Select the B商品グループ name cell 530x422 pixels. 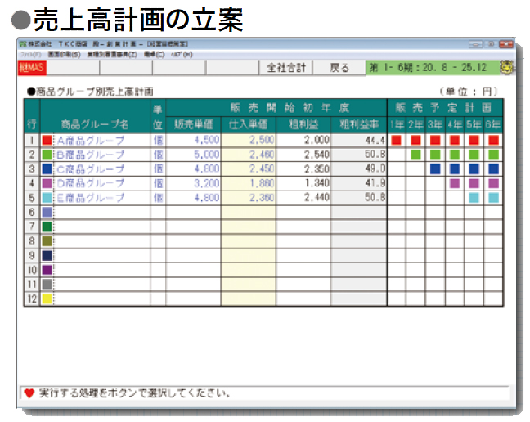click(101, 155)
